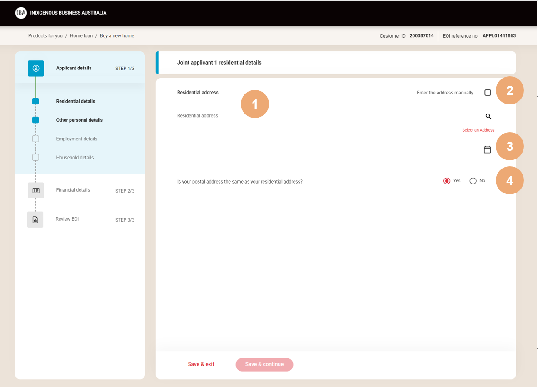Open the Select an Address list
Screen dimensions: 538x387
[478, 130]
